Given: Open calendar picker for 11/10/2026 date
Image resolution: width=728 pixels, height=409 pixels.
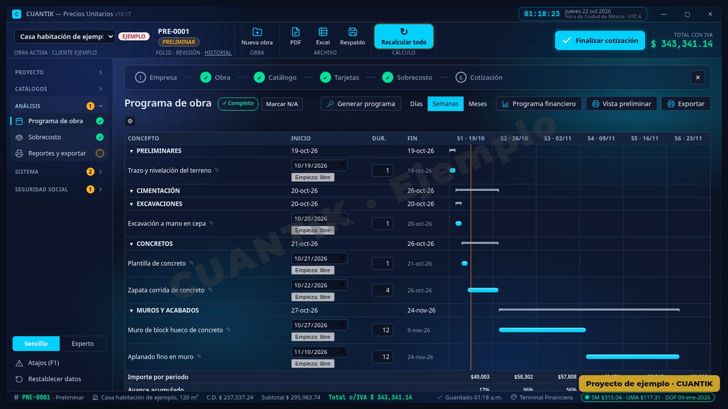Looking at the screenshot, I should (341, 352).
